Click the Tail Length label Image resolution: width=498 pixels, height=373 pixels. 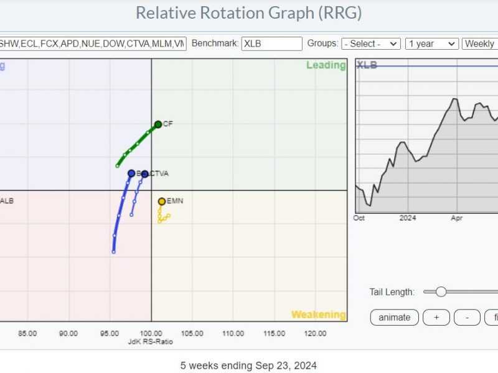tap(392, 292)
